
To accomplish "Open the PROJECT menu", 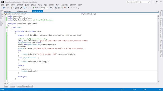I will pyautogui.click(x=20, y=5).
